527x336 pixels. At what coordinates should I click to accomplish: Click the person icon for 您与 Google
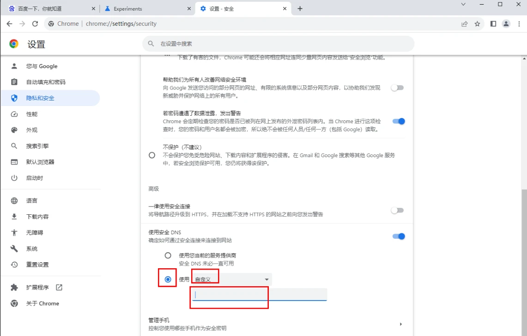point(14,66)
